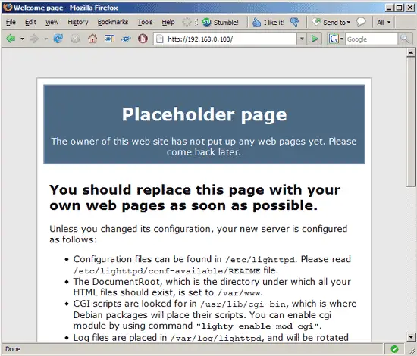This screenshot has width=417, height=356.
Task: Click the scrollbar down arrow
Action: 411,337
